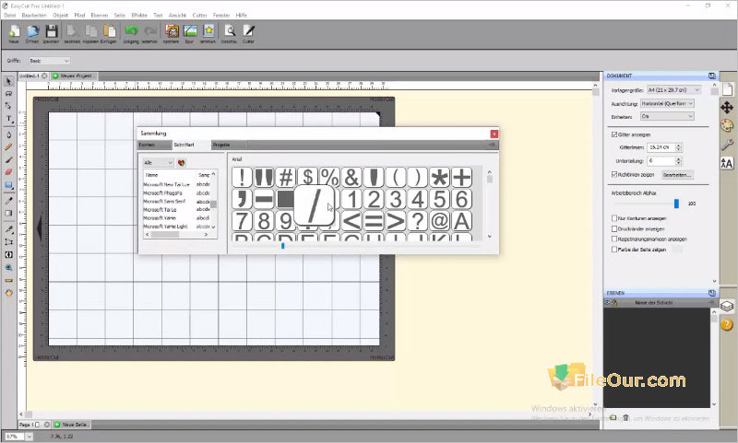
Task: Select the zoom magnifier tool in left toolbox
Action: click(x=8, y=268)
